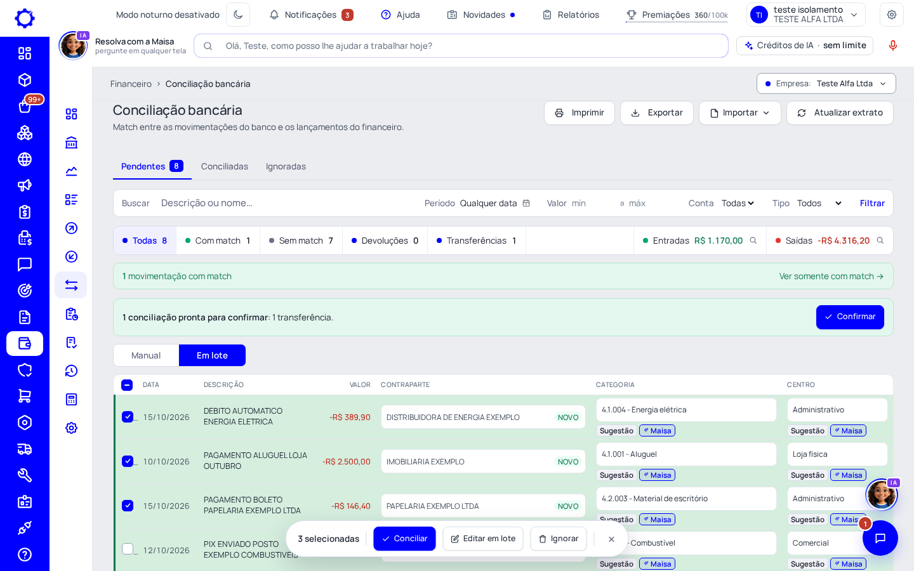Click the Atualizar extrato button
This screenshot has width=914, height=571.
pyautogui.click(x=840, y=113)
